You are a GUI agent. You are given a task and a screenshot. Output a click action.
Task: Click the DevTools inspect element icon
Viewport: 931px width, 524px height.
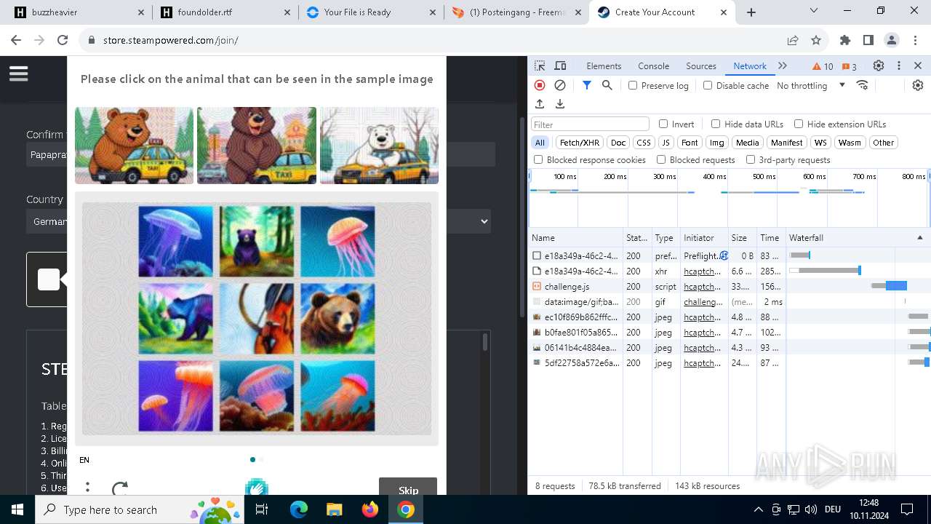coord(540,65)
